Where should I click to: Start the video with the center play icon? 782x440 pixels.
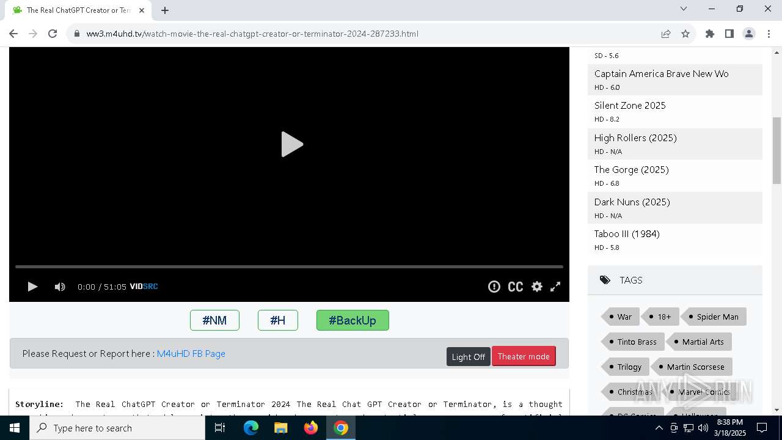coord(292,144)
